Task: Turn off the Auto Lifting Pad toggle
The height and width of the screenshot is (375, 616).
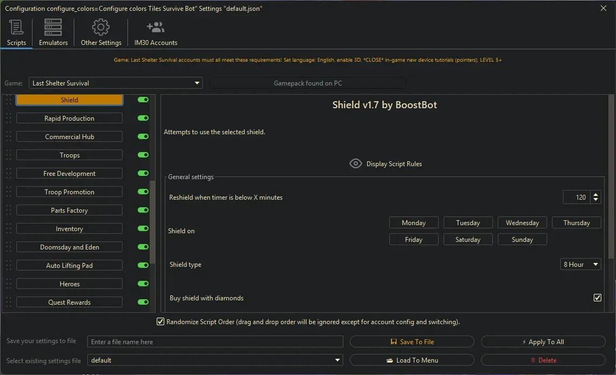Action: pos(143,265)
